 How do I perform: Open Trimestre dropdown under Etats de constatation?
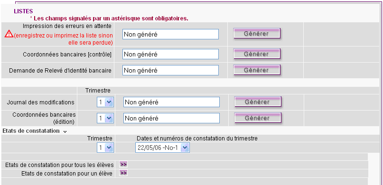click(x=105, y=148)
